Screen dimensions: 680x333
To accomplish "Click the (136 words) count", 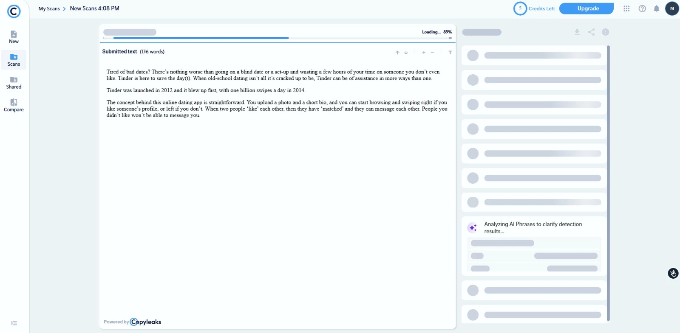I will click(152, 52).
